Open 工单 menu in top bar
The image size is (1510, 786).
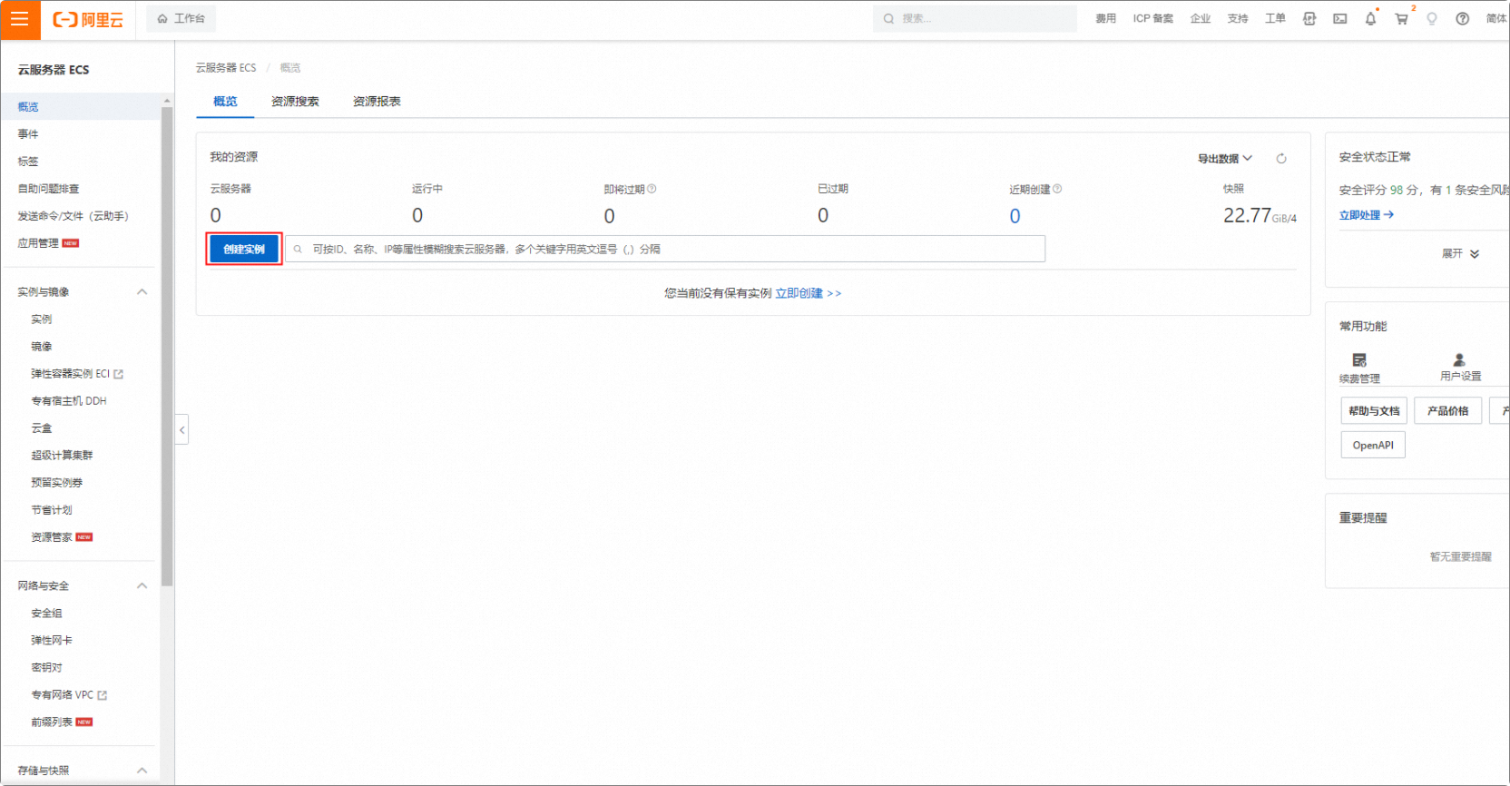pyautogui.click(x=1275, y=18)
